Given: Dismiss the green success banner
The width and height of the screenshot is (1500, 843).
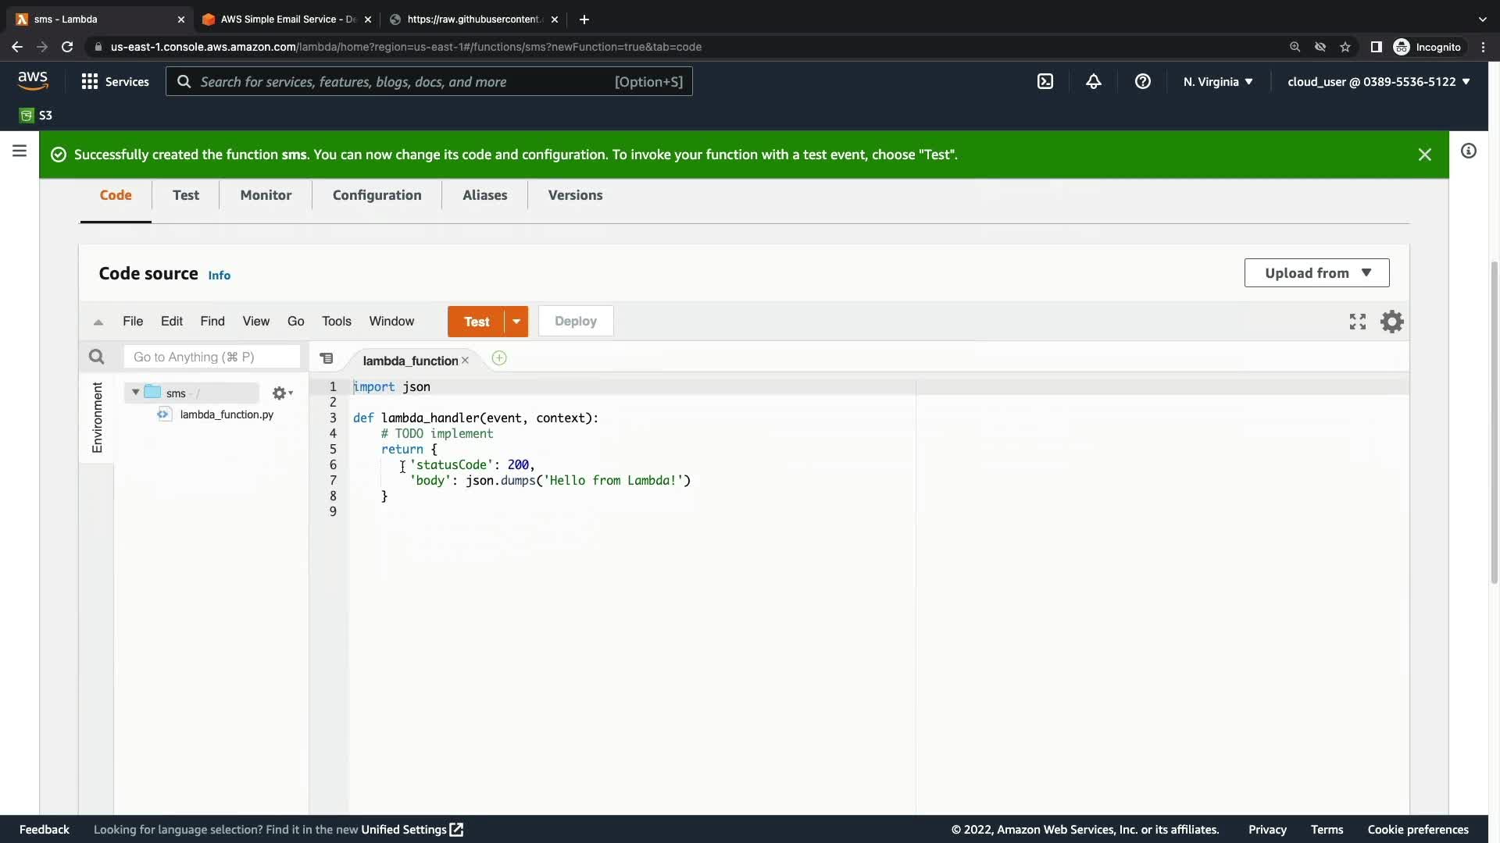Looking at the screenshot, I should coord(1424,155).
